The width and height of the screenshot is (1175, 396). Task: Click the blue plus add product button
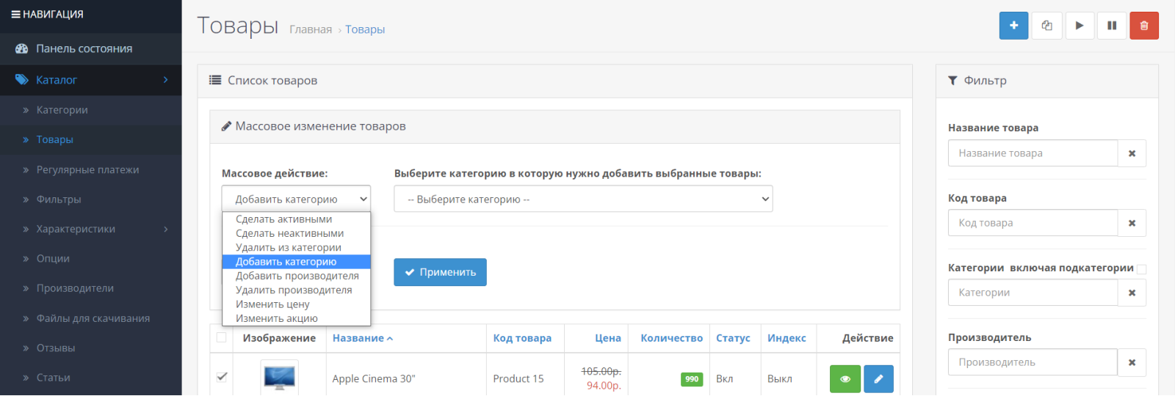[1013, 26]
